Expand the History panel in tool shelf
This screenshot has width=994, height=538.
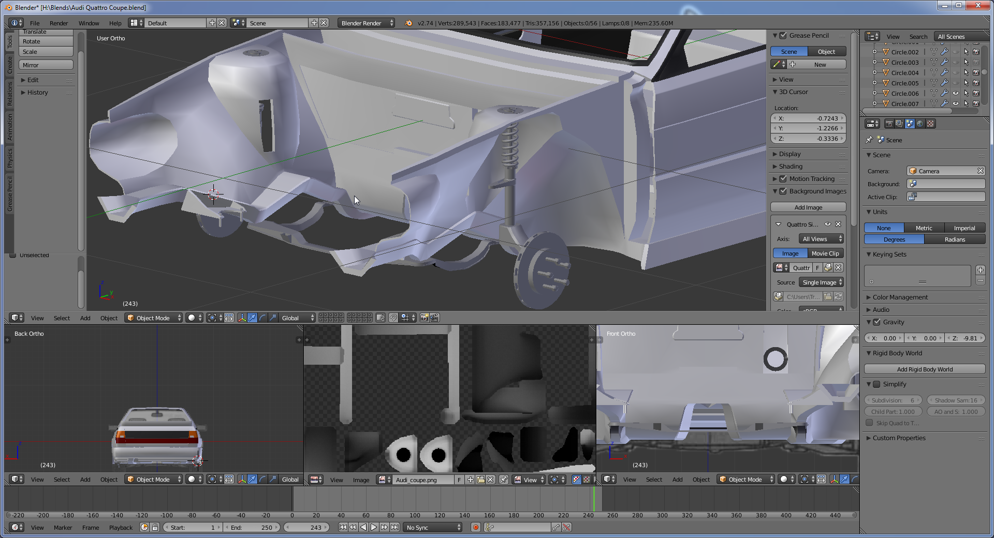point(37,93)
